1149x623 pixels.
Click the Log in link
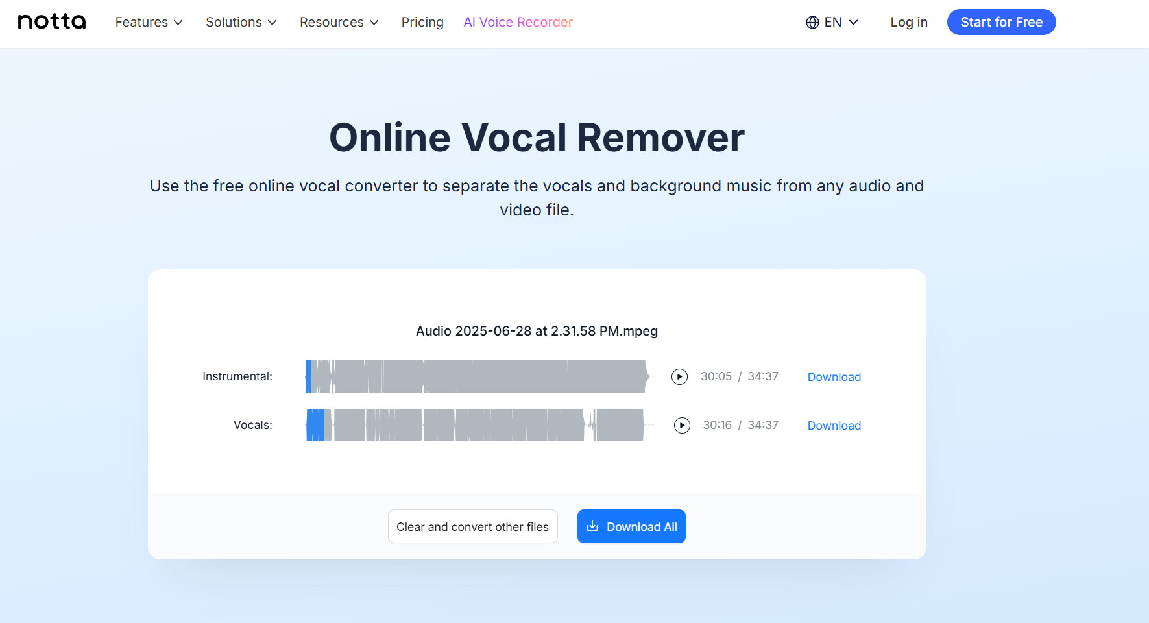(909, 21)
